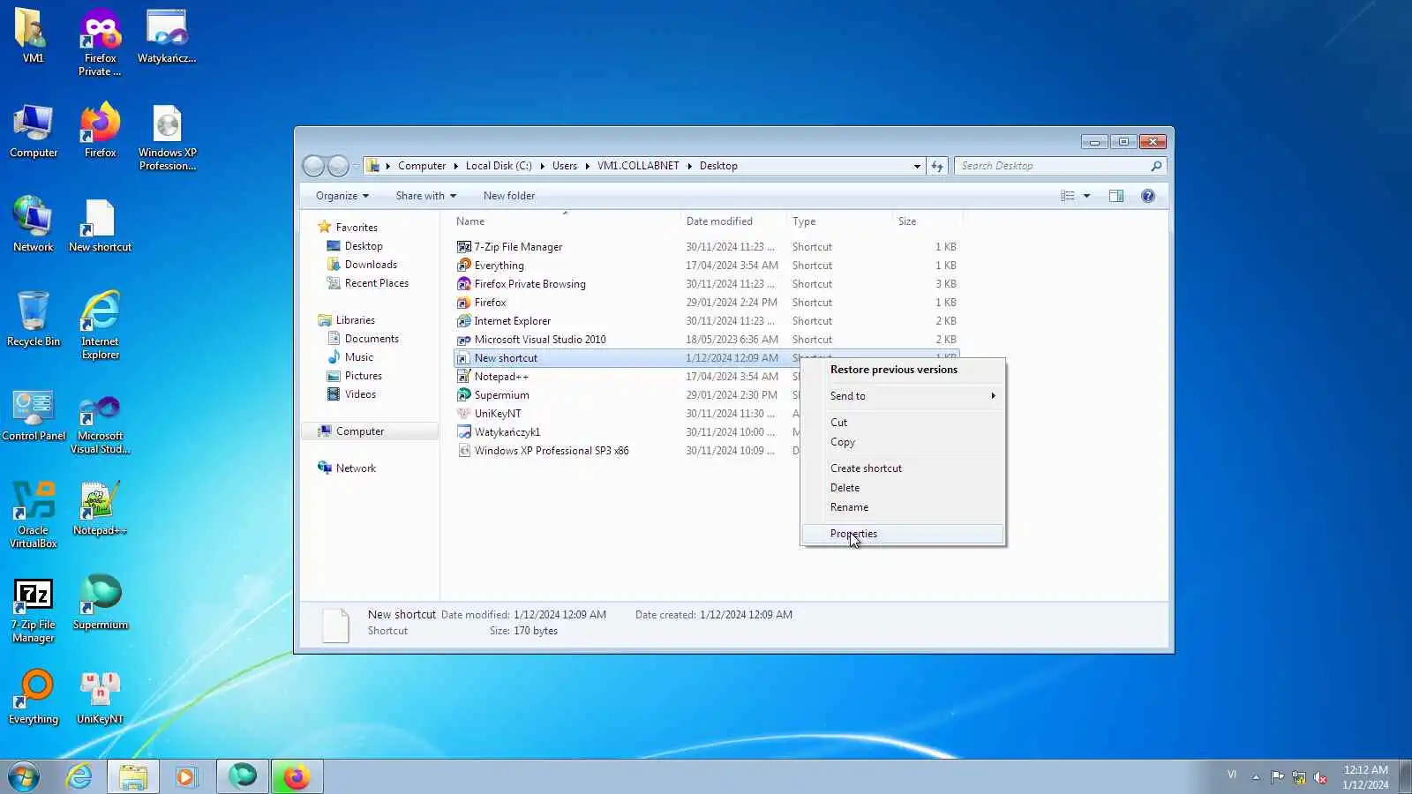Screen dimensions: 1412x794
Task: Select the Watykańczyk desktop icon
Action: click(x=167, y=36)
